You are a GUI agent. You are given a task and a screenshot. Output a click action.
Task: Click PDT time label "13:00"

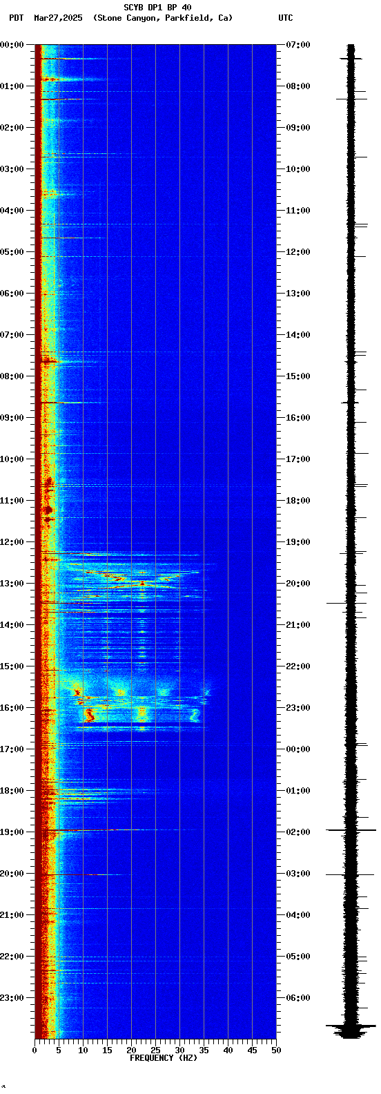point(12,584)
